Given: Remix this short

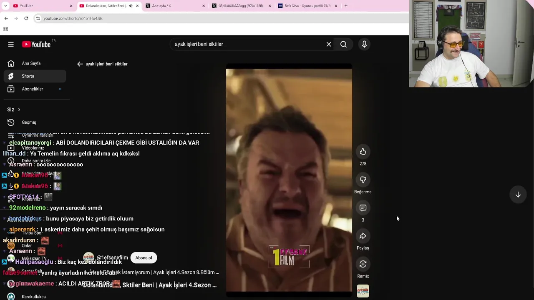Looking at the screenshot, I should [363, 264].
